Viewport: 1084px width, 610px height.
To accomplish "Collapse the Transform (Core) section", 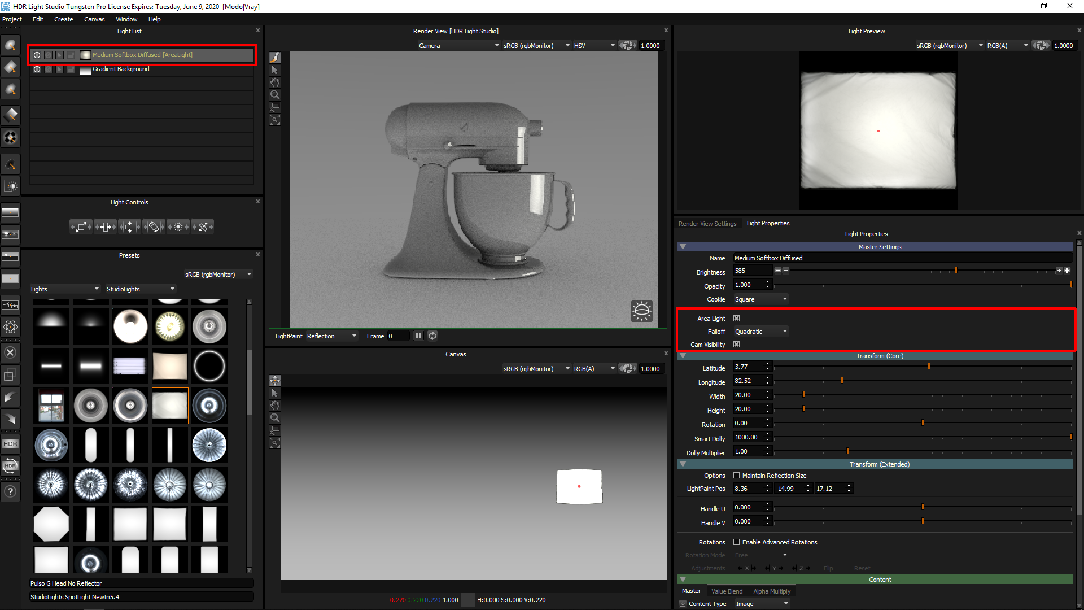I will point(683,356).
